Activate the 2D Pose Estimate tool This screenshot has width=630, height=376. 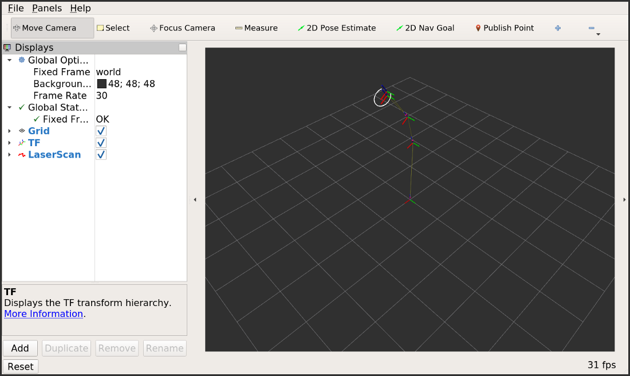coord(337,28)
